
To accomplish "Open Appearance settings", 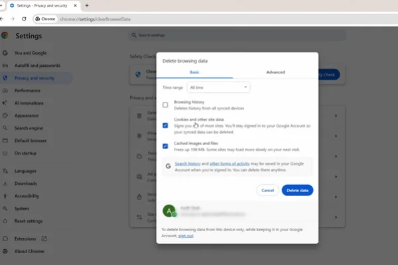I will coord(27,116).
